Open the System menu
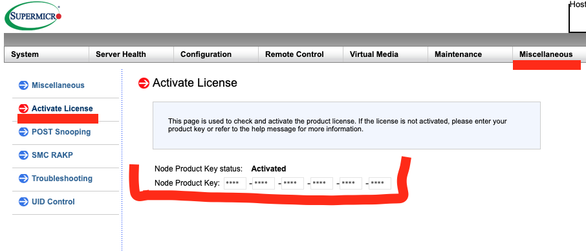Image resolution: width=586 pixels, height=251 pixels. (47, 54)
